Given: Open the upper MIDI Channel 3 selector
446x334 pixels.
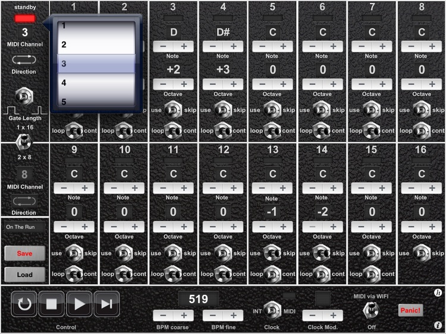Looking at the screenshot, I should 25,32.
